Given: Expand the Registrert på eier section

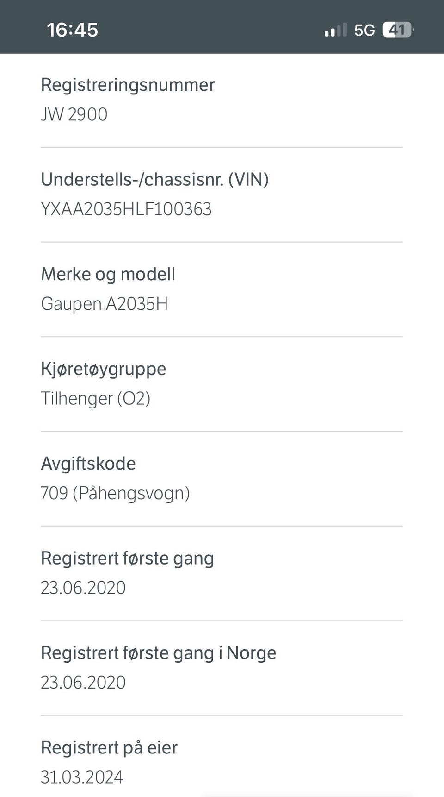Looking at the screenshot, I should (x=109, y=747).
